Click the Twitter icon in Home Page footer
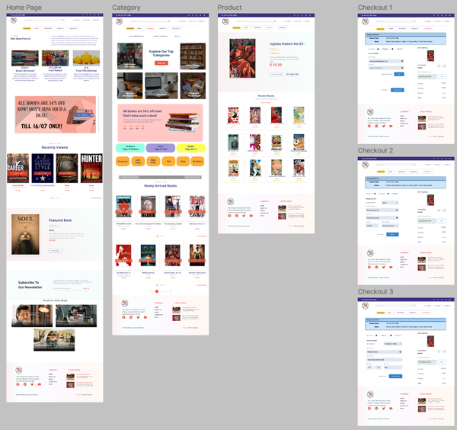This screenshot has width=457, height=430. pyautogui.click(x=32, y=384)
